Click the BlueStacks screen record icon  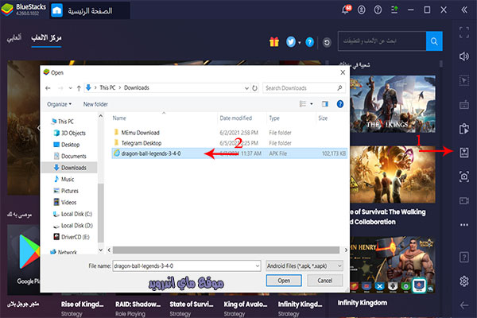coord(464,201)
